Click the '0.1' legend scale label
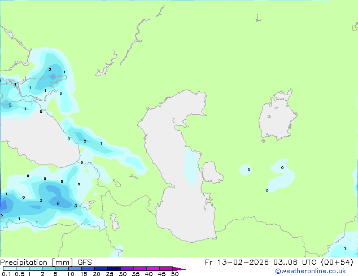Viewport: 358px width, 276px height. click(x=6, y=274)
